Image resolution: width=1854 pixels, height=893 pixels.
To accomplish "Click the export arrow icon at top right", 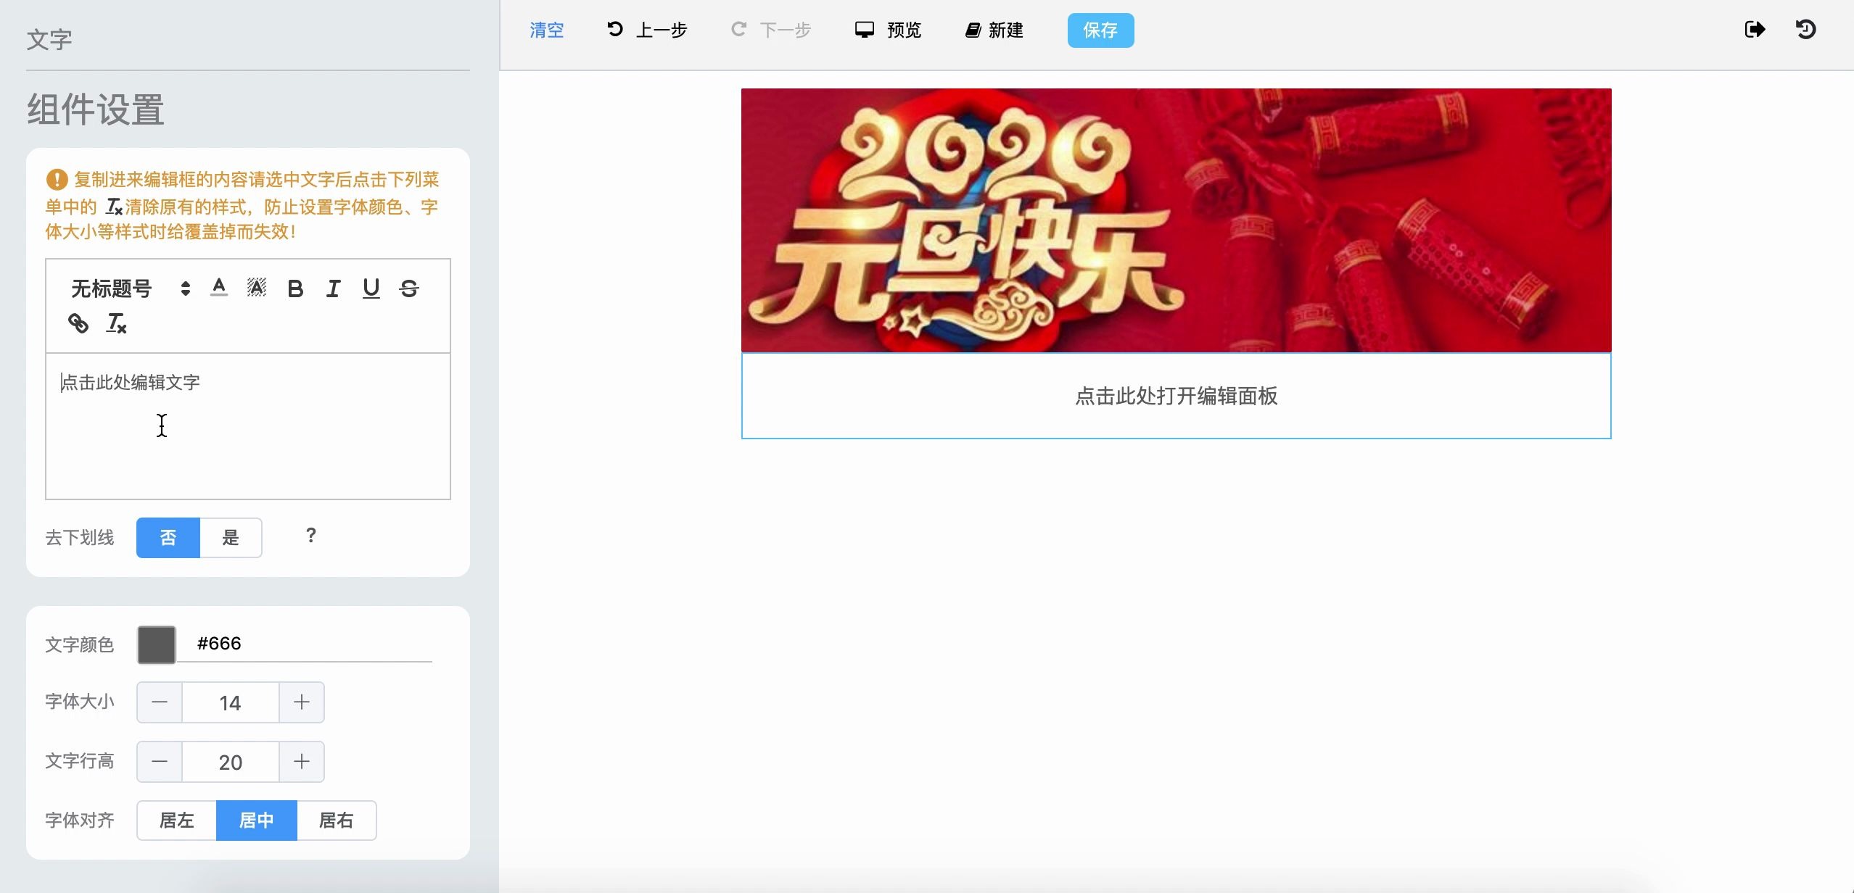I will (x=1755, y=30).
